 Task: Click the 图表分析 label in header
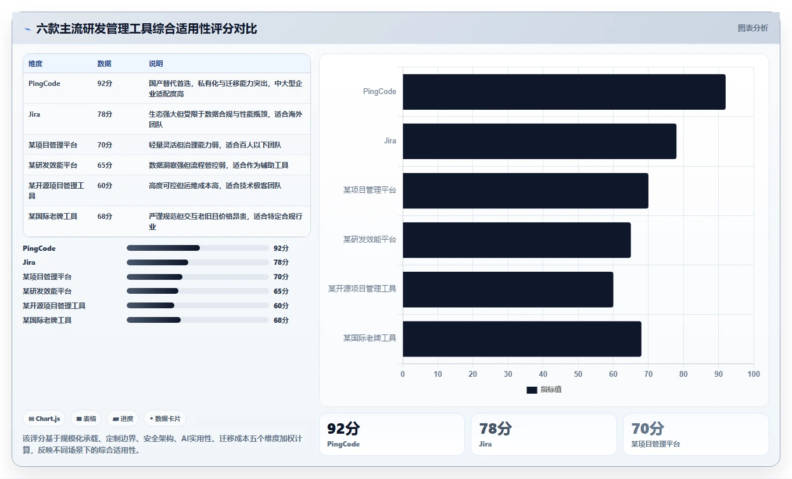click(752, 28)
